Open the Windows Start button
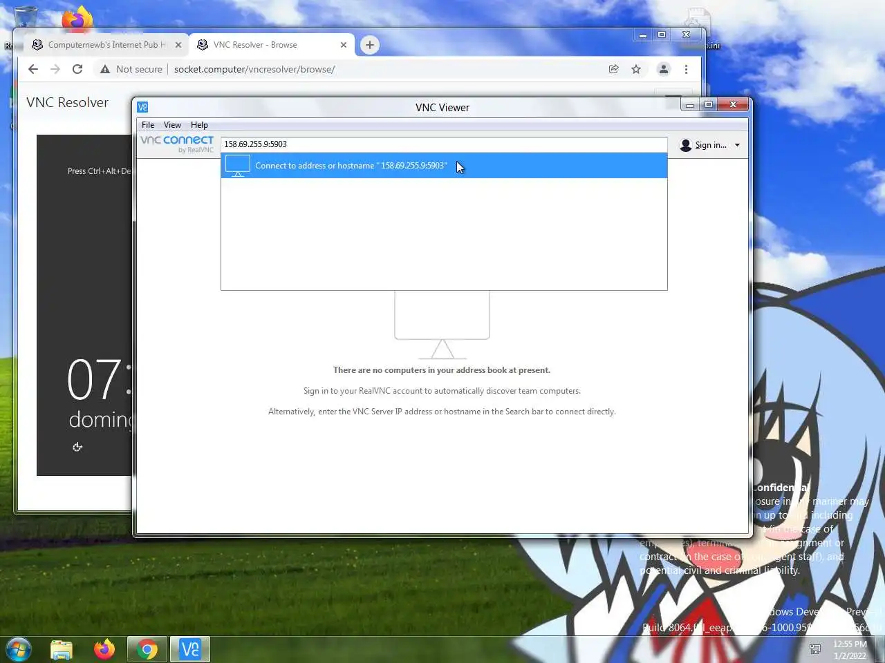This screenshot has width=885, height=663. click(19, 649)
